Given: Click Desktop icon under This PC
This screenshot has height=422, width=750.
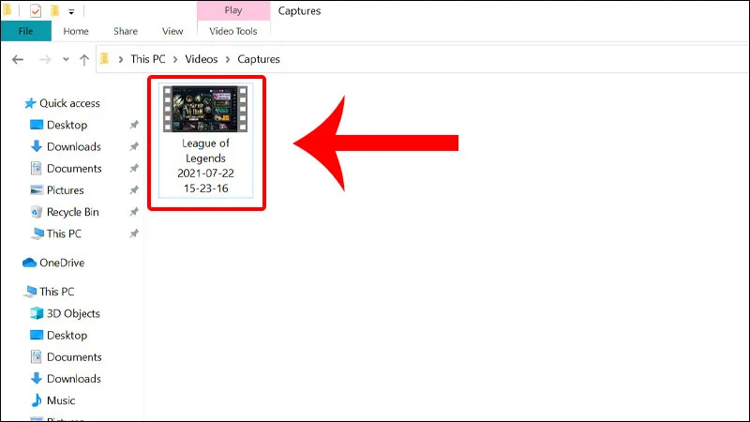Looking at the screenshot, I should 37,335.
